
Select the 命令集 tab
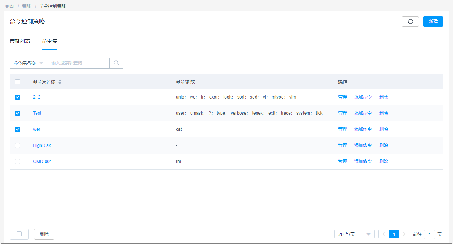50,41
